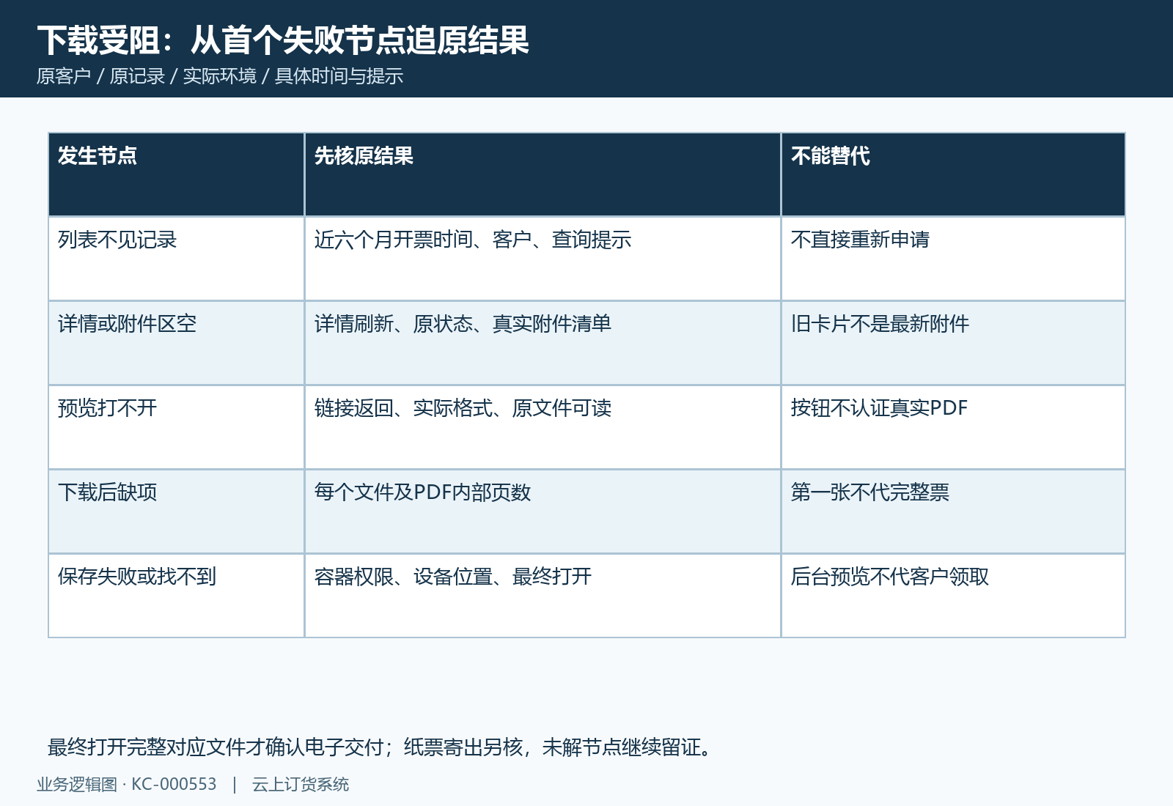Click the 不能替代 column header
This screenshot has height=806, width=1173.
coord(953,174)
